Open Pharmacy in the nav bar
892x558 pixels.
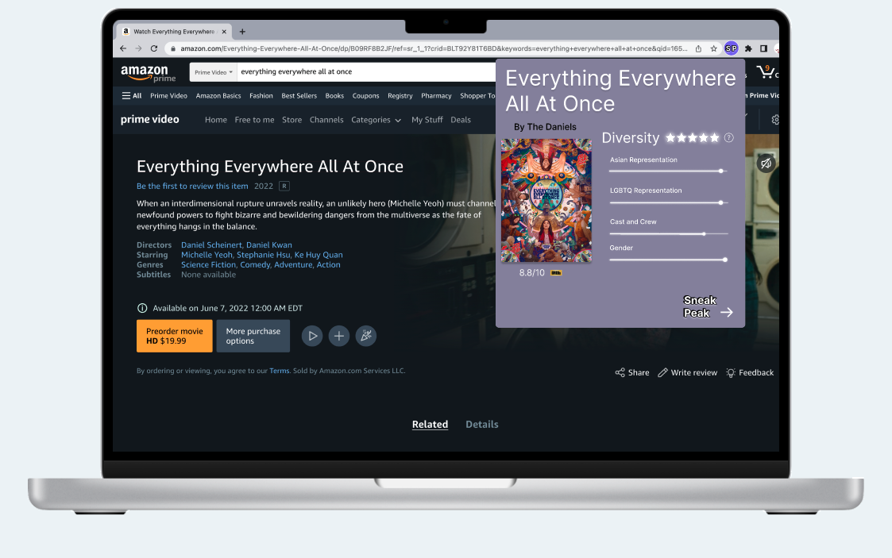coord(436,96)
